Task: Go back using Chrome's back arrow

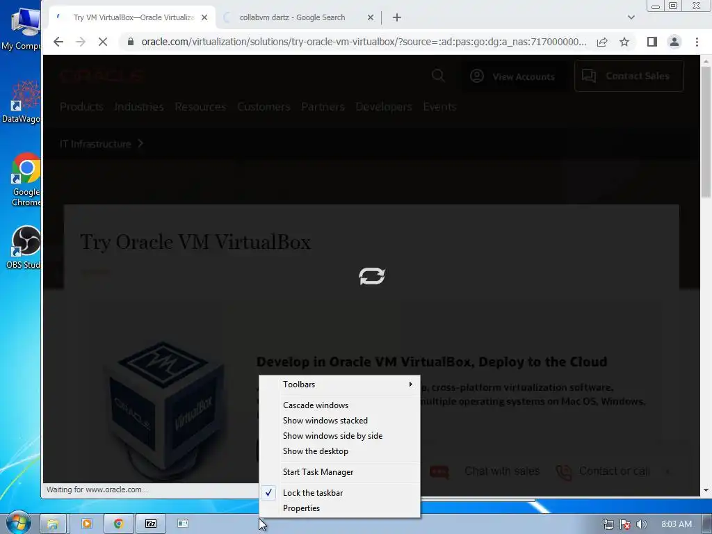Action: (58, 42)
